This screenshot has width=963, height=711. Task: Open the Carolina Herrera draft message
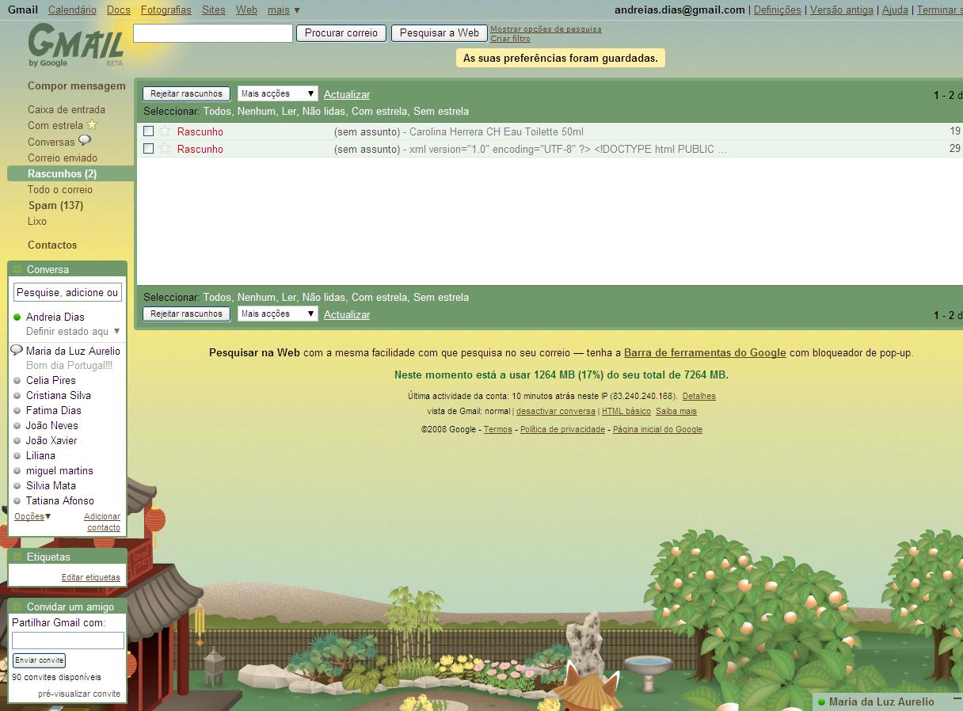[x=550, y=131]
